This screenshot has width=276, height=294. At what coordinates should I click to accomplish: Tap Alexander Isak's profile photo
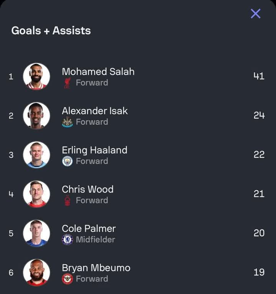[x=36, y=115]
